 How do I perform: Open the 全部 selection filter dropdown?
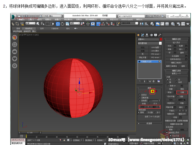[x=30, y=23]
